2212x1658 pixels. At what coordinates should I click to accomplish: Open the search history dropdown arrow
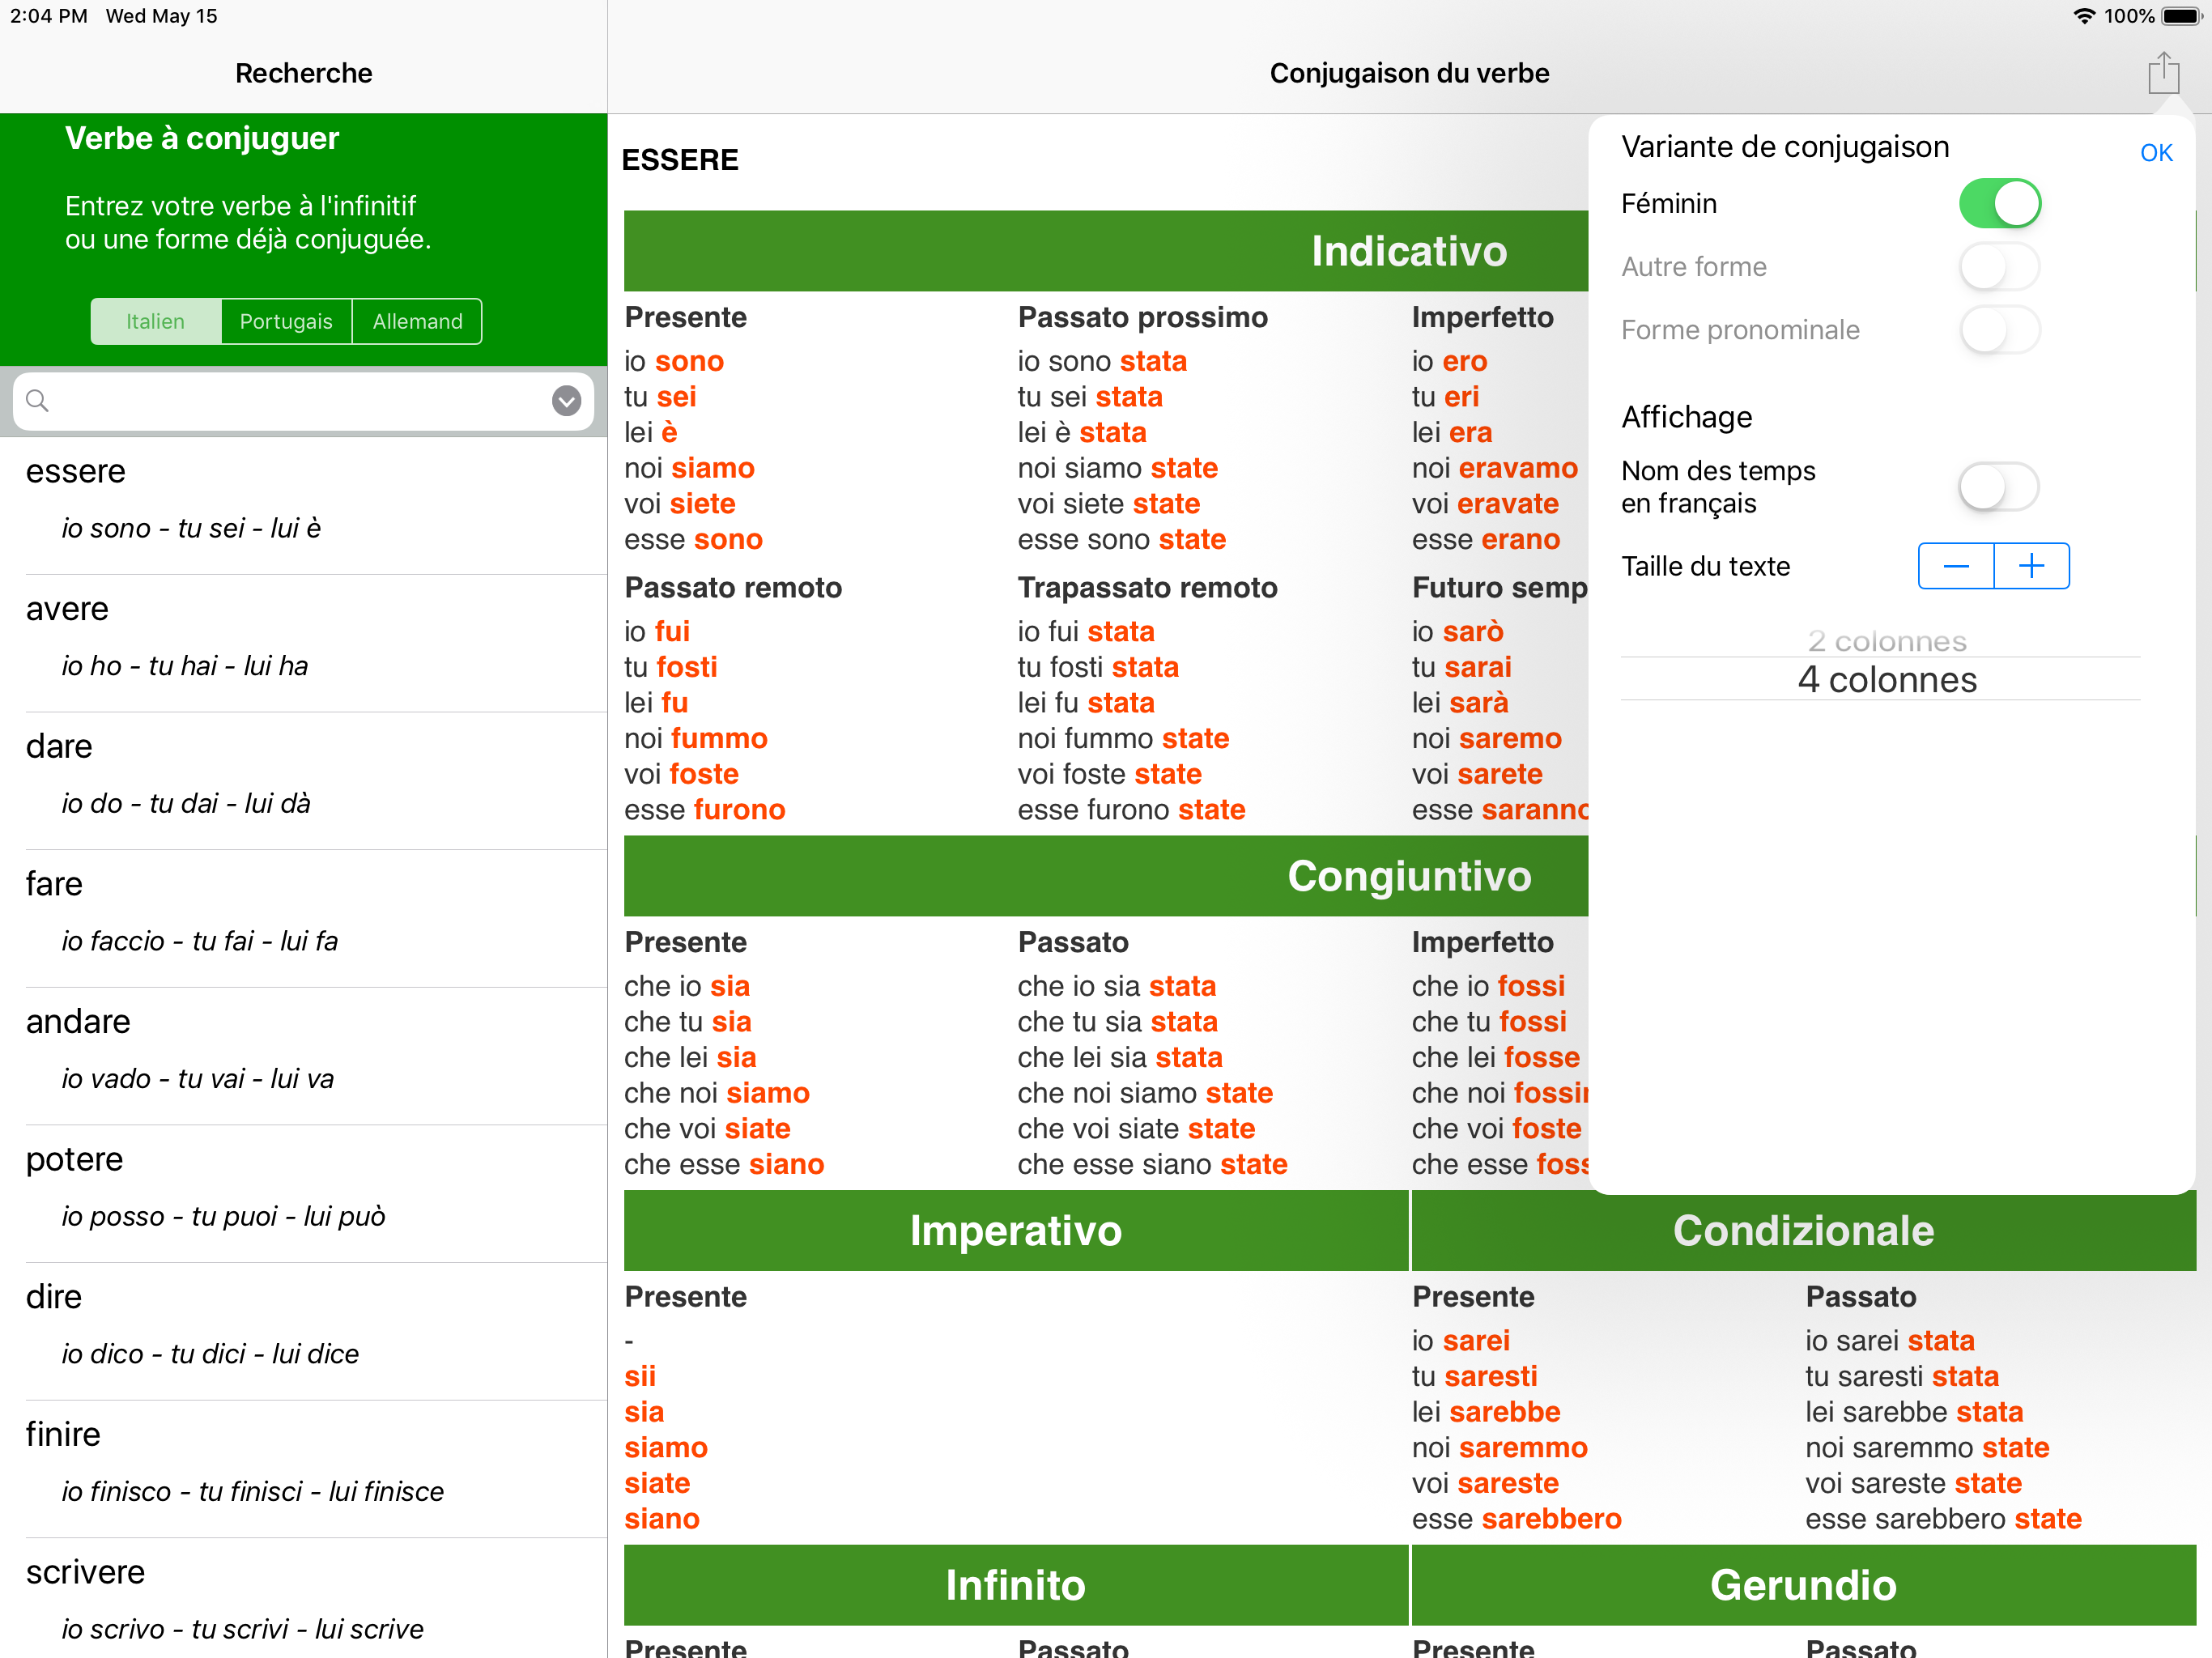(566, 401)
